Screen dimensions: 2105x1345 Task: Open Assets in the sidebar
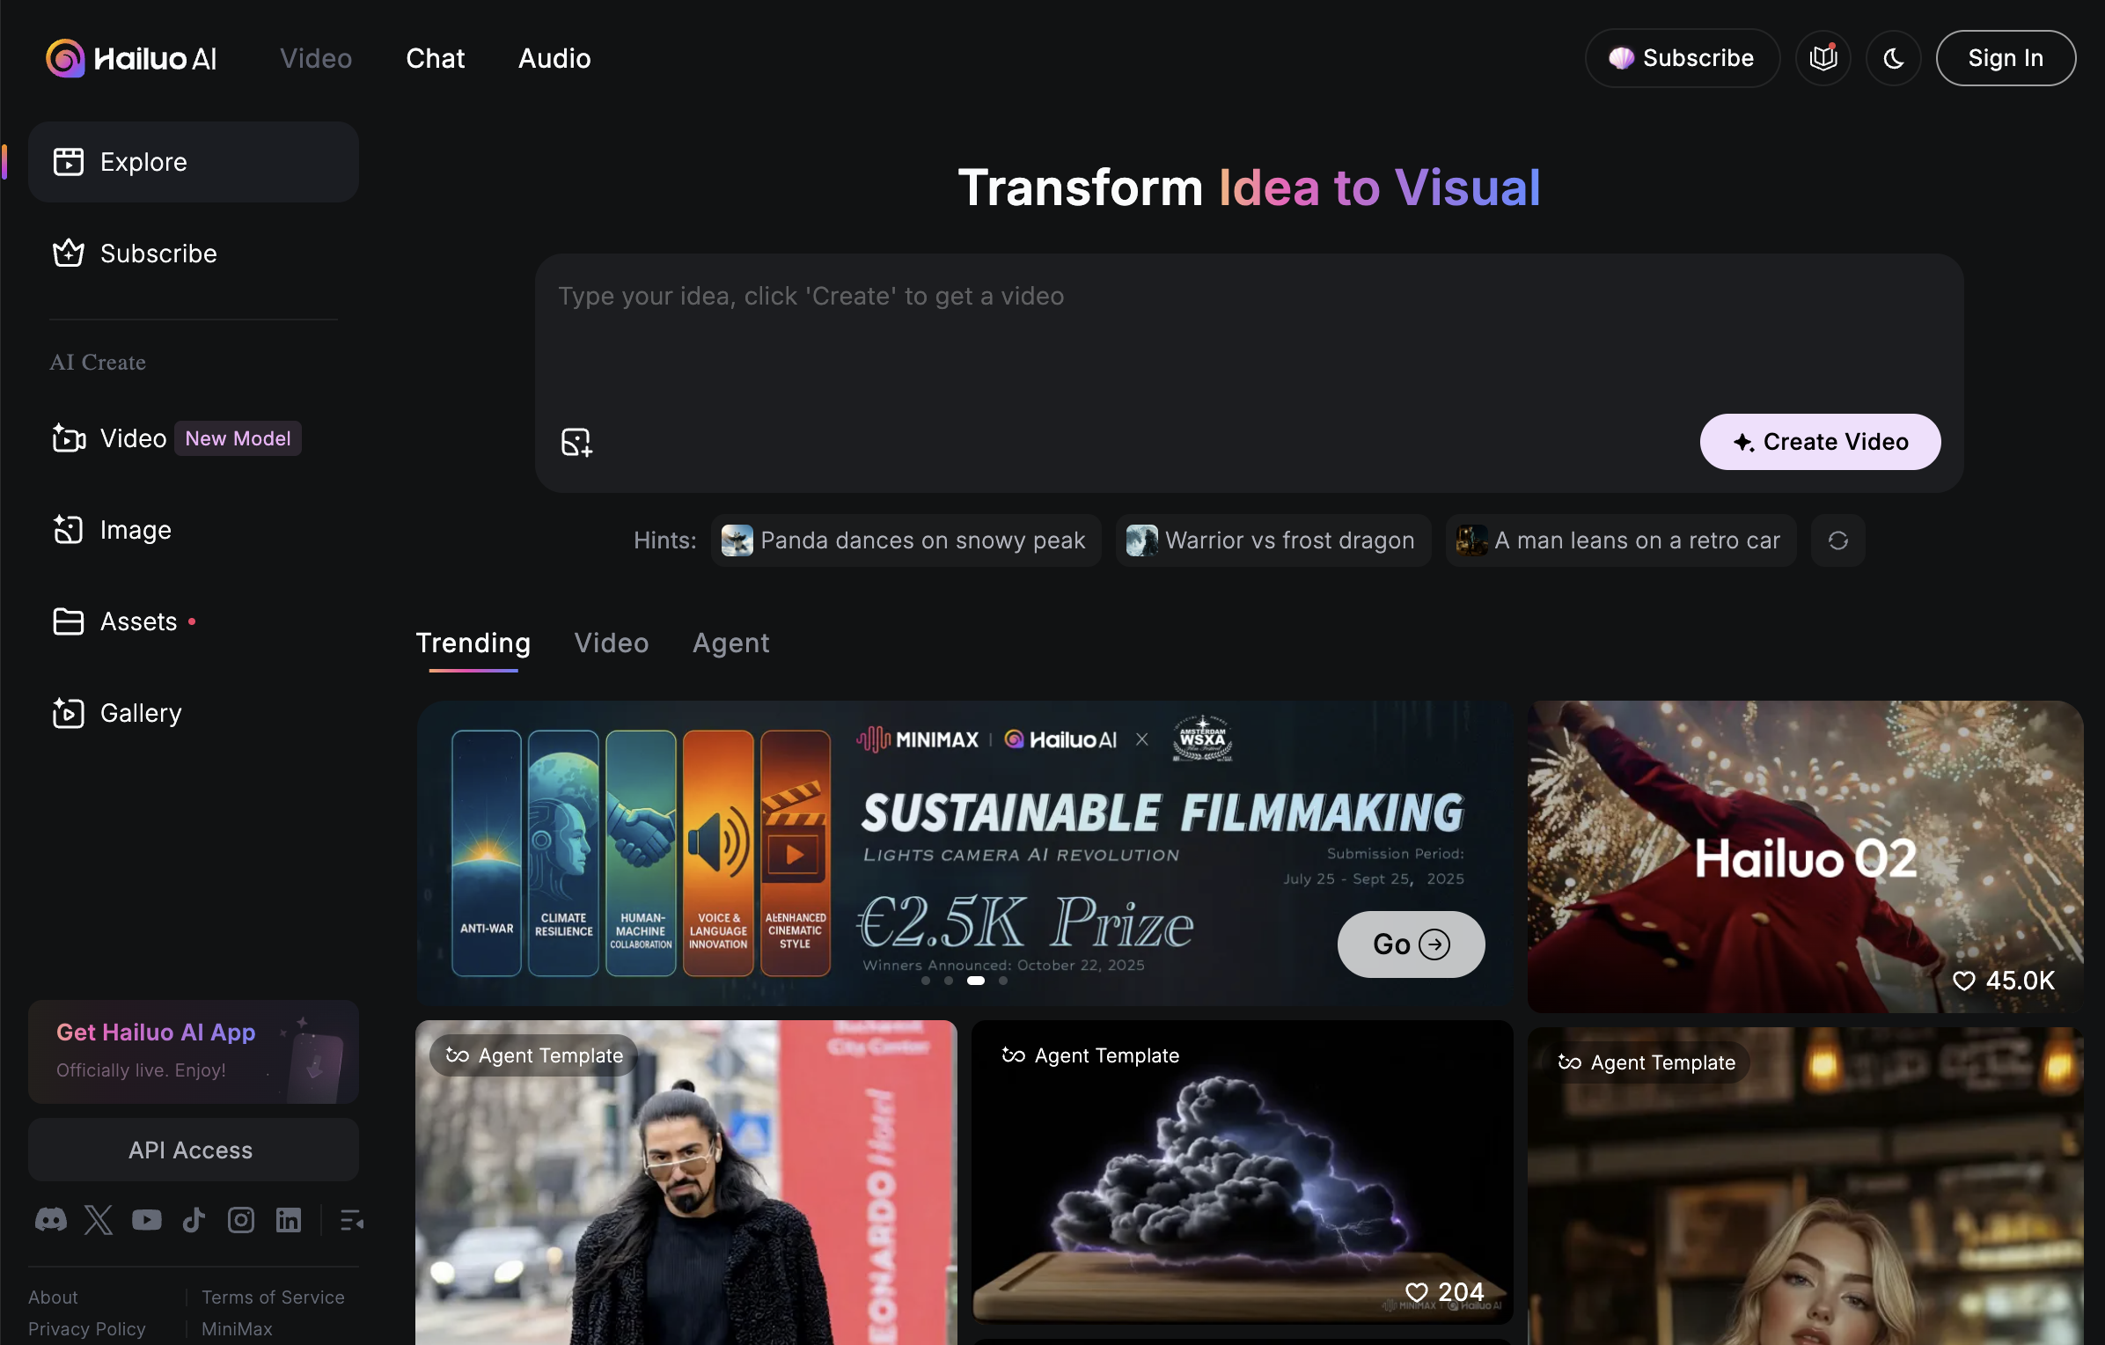[x=194, y=621]
